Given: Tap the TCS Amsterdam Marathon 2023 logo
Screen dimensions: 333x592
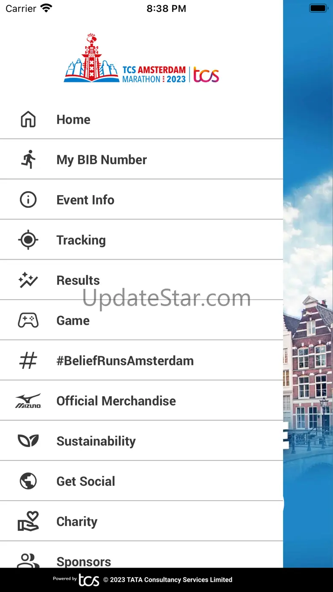Looking at the screenshot, I should point(141,58).
